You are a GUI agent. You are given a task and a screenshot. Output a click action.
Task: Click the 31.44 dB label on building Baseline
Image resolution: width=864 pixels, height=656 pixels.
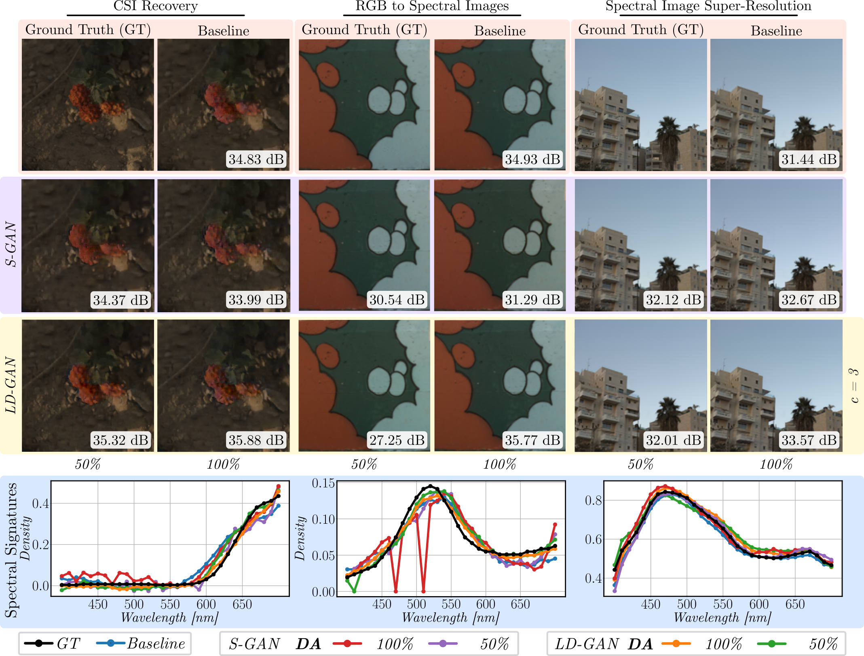(809, 159)
